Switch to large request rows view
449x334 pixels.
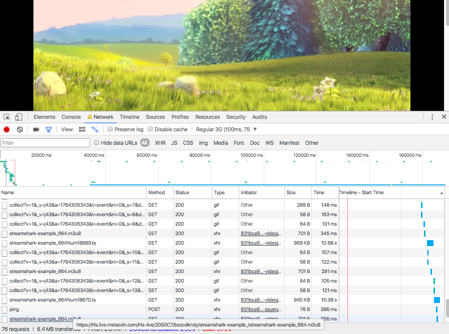point(82,129)
